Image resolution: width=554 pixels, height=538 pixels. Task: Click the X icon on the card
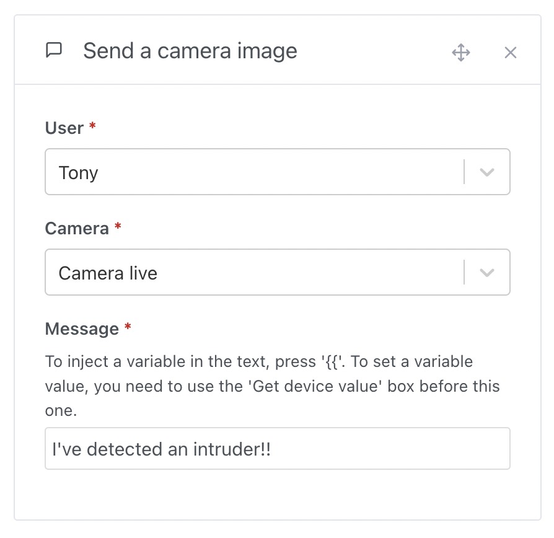(510, 52)
